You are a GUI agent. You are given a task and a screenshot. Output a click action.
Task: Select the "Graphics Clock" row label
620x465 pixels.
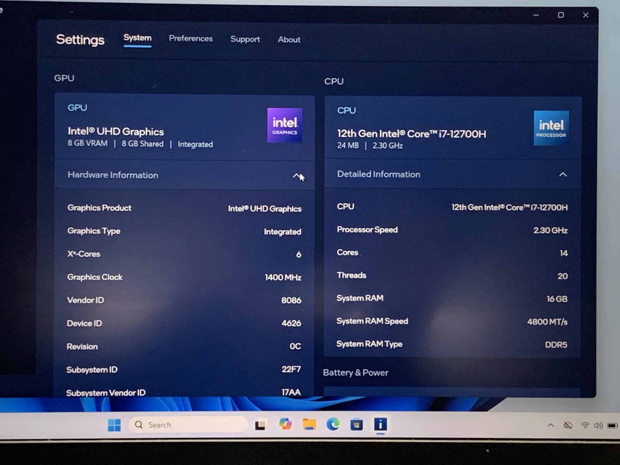click(x=95, y=277)
